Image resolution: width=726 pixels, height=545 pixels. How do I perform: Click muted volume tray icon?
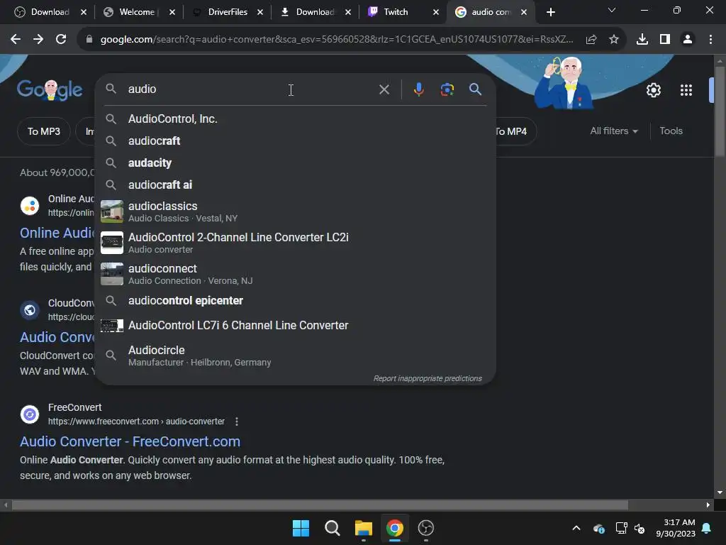pos(640,528)
